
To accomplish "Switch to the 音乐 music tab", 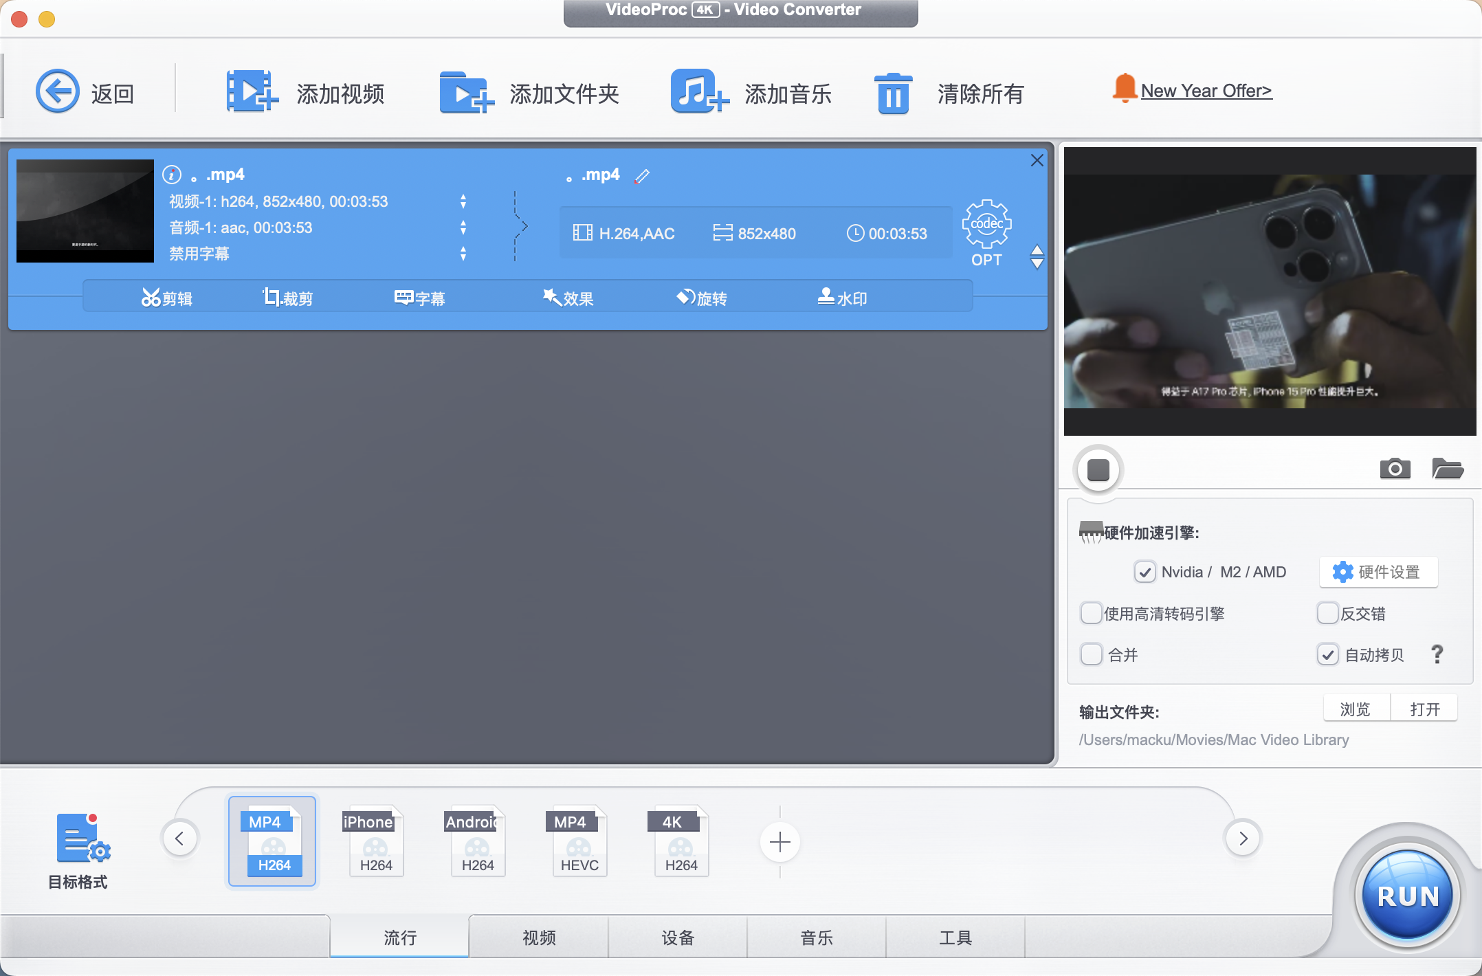I will 817,938.
